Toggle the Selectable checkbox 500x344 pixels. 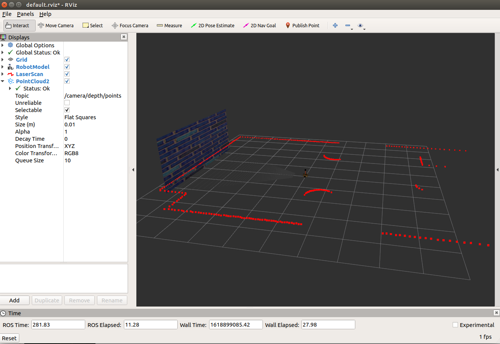[x=67, y=110]
